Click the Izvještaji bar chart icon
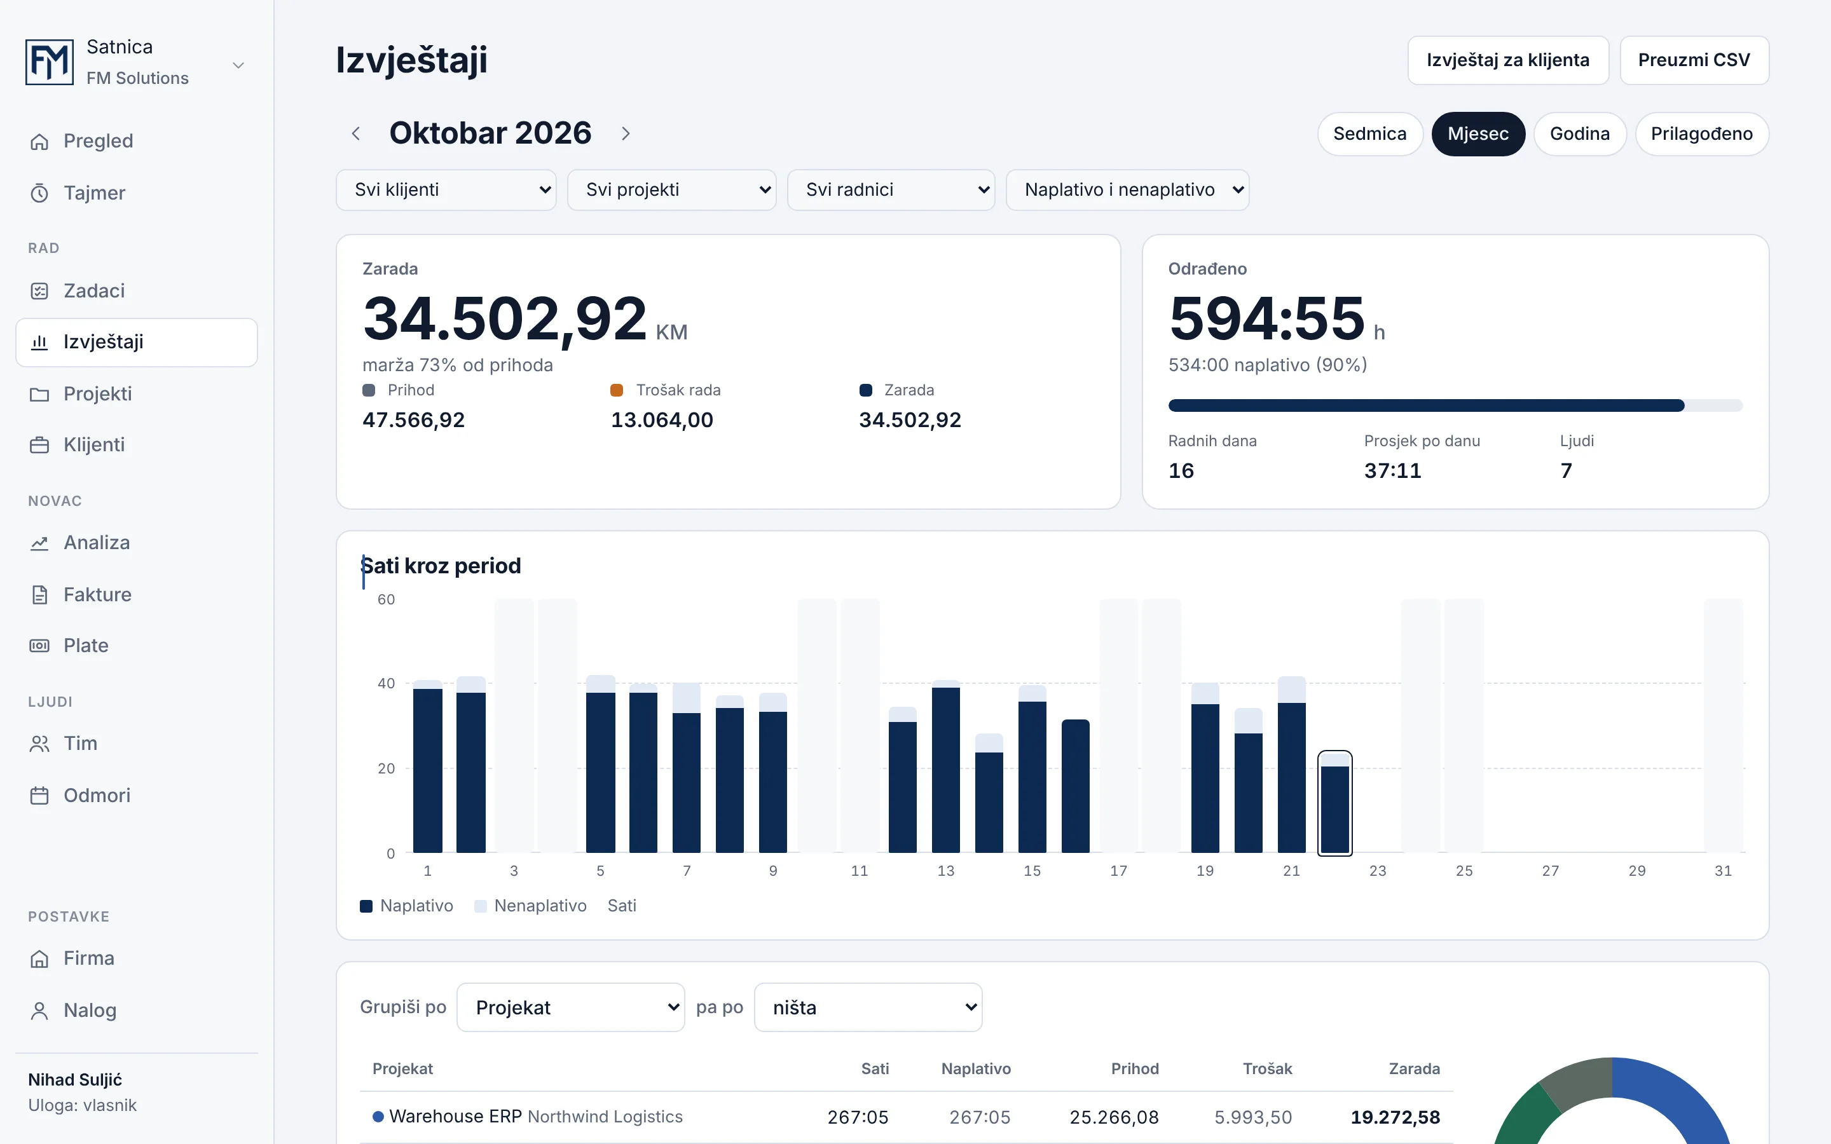This screenshot has width=1831, height=1144. [39, 342]
